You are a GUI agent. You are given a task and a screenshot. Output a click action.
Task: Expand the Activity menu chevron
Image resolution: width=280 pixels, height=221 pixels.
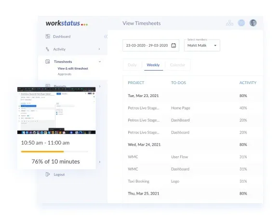[99, 49]
